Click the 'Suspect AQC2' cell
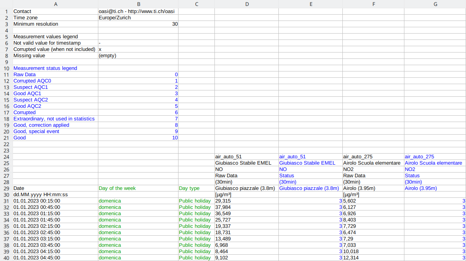466x261 pixels. [55, 100]
